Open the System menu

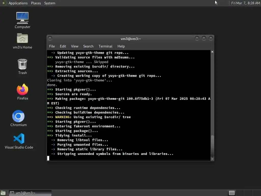[50, 3]
